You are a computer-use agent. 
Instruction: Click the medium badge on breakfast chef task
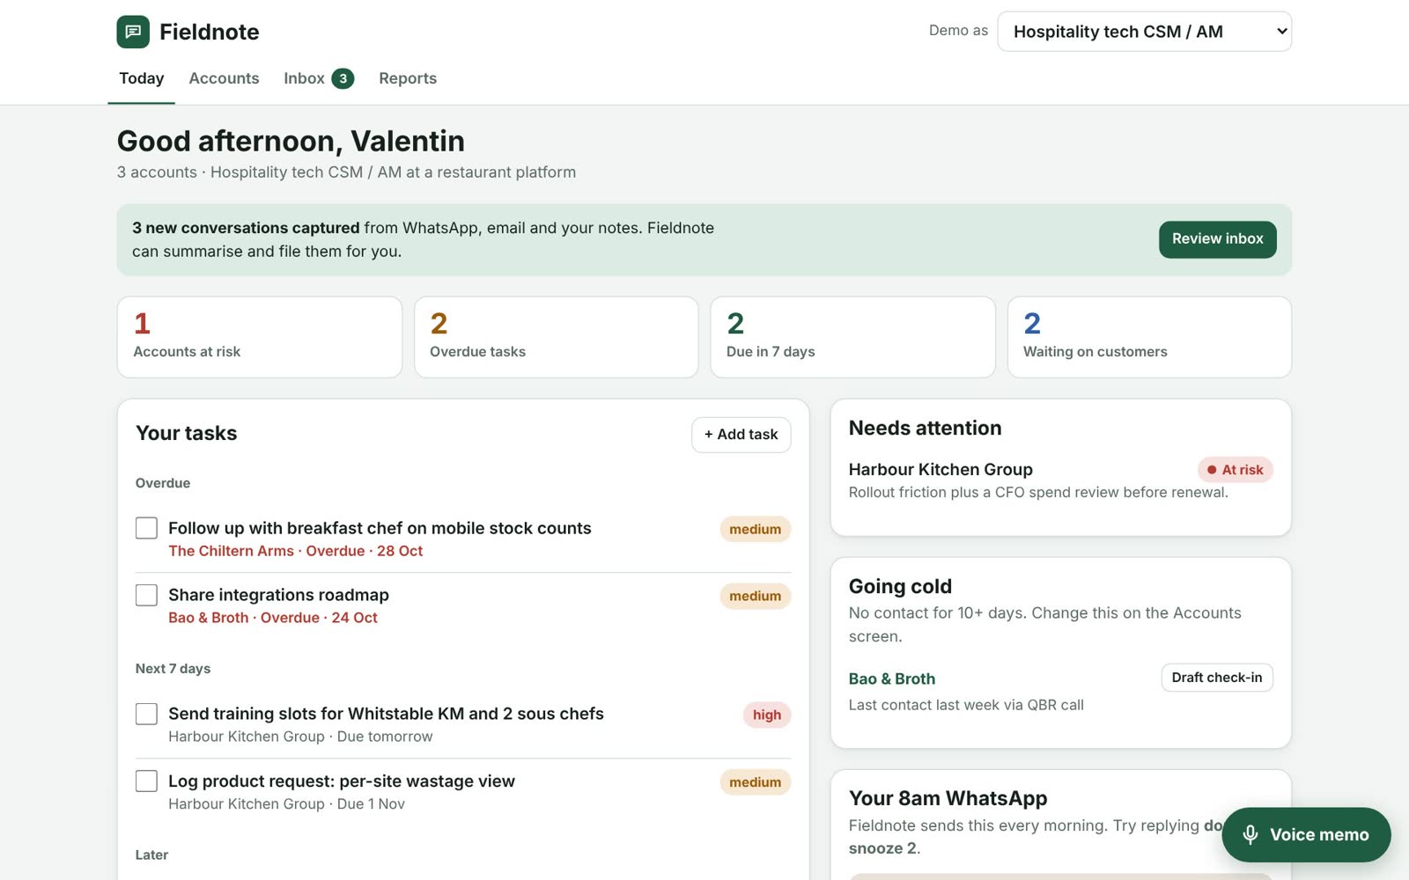pos(755,529)
